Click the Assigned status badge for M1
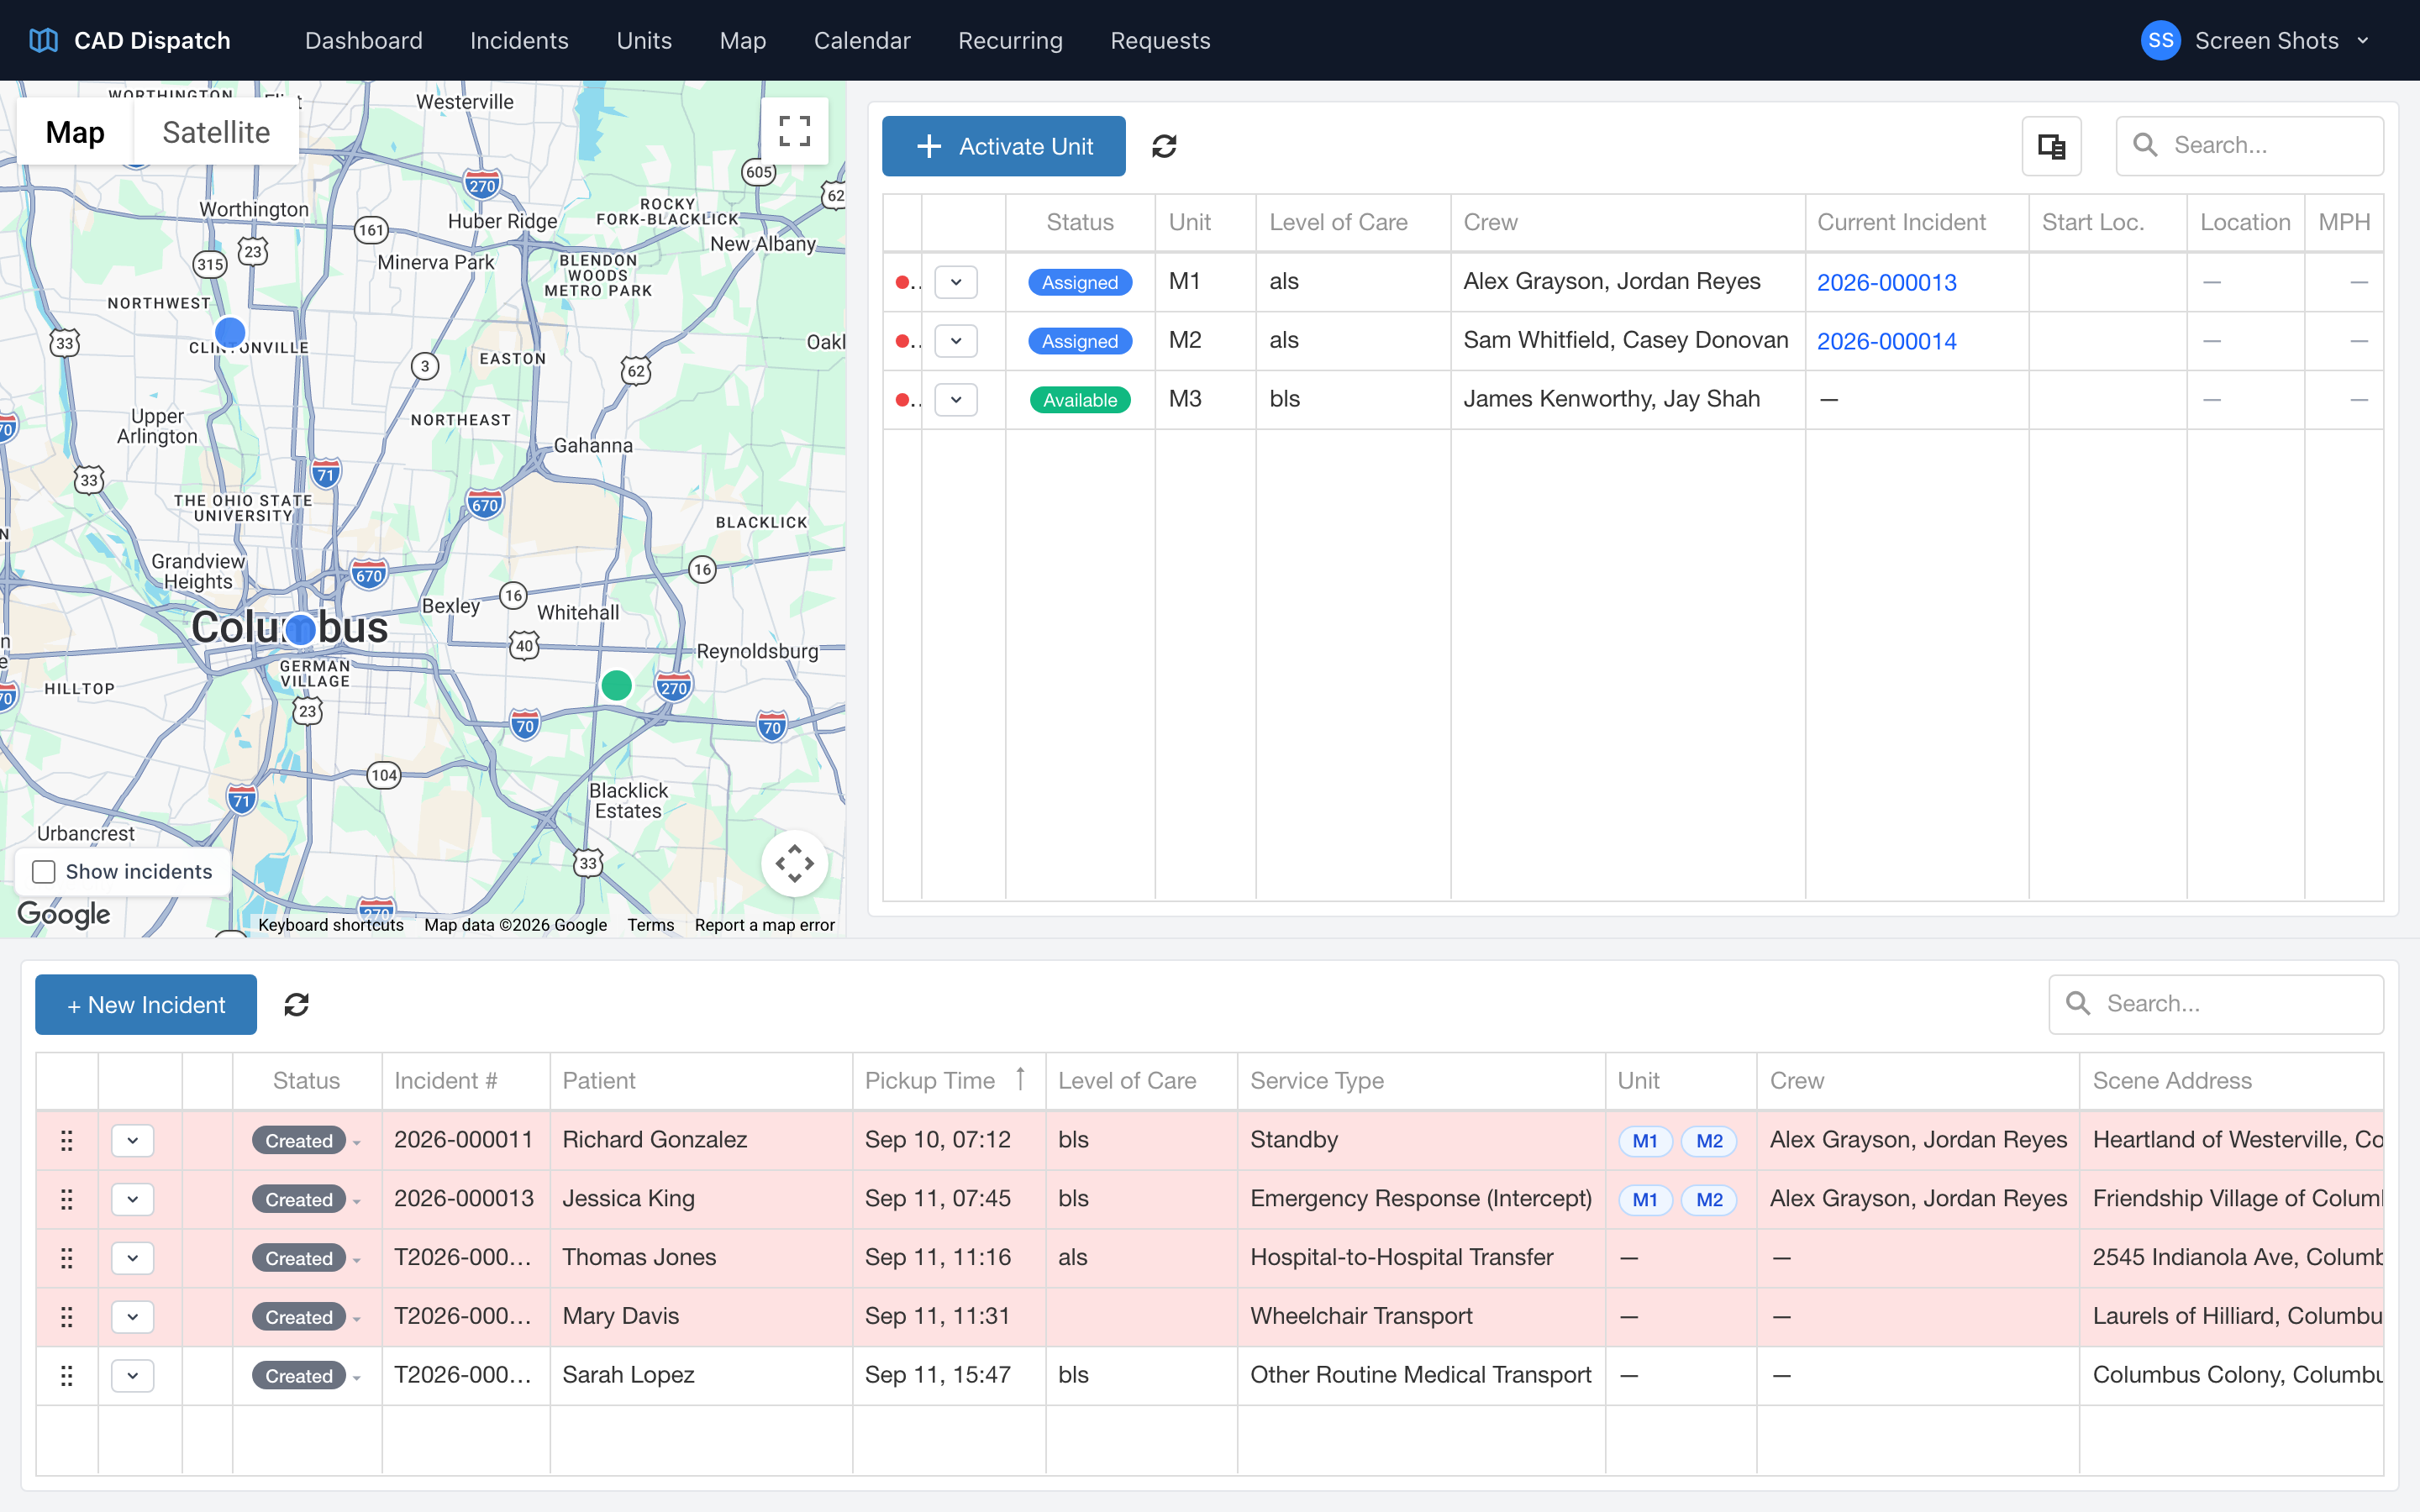This screenshot has width=2420, height=1512. [1080, 282]
